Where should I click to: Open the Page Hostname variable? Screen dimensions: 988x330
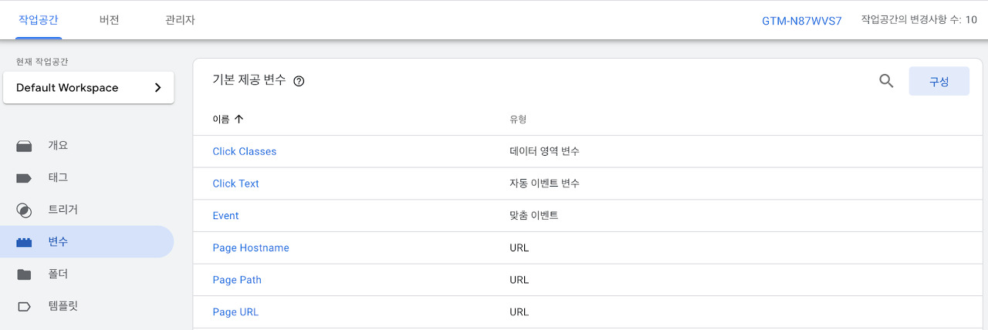(x=251, y=248)
